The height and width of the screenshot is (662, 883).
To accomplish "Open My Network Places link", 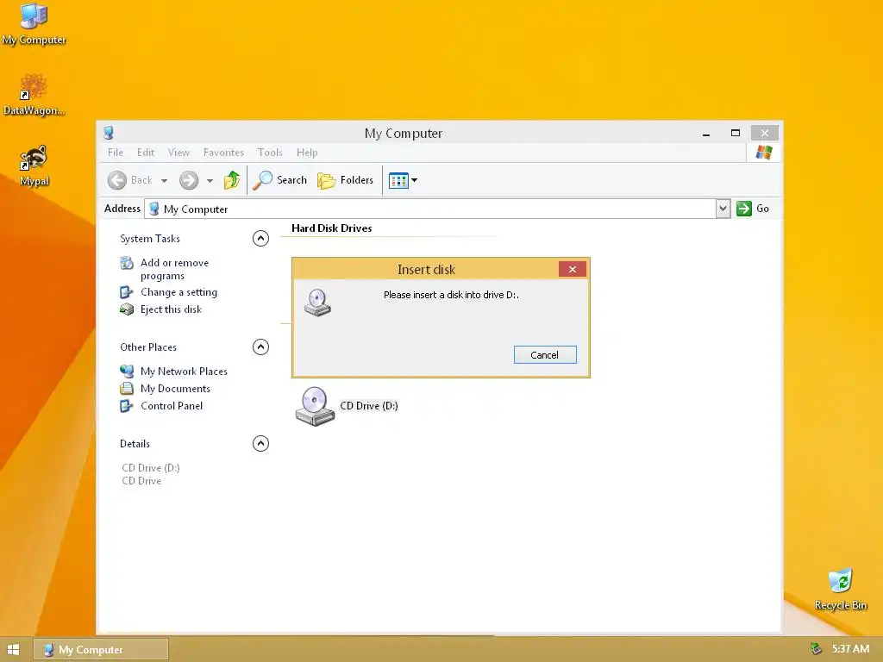I will [185, 371].
